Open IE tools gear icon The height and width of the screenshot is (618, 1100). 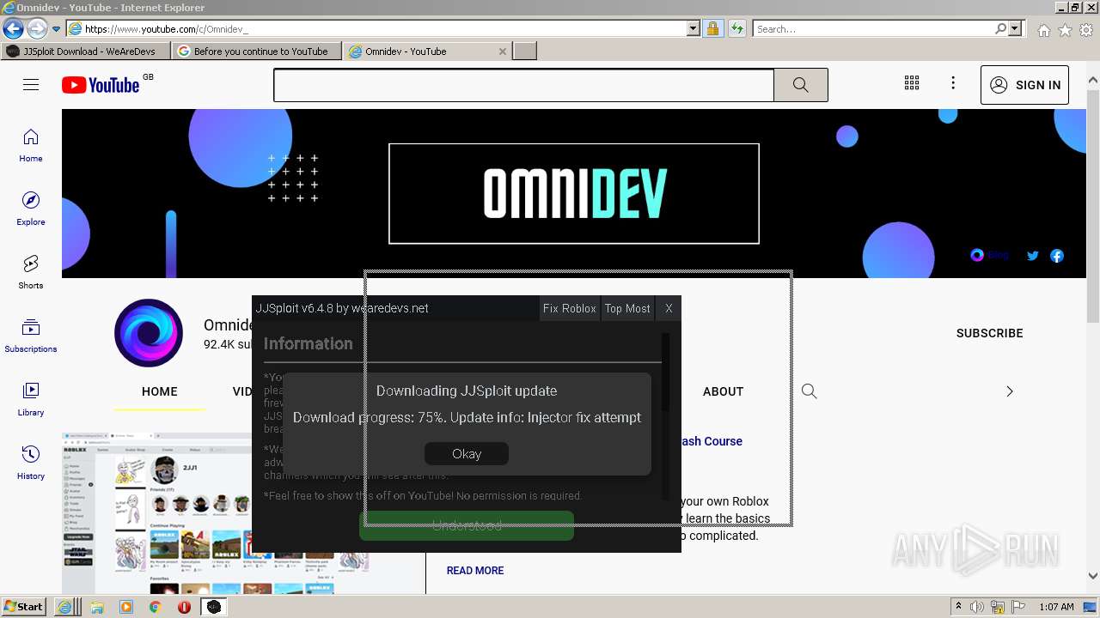pos(1086,30)
